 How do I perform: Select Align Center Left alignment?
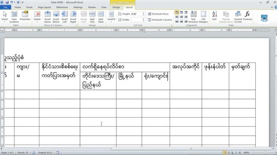pyautogui.click(x=177, y=17)
